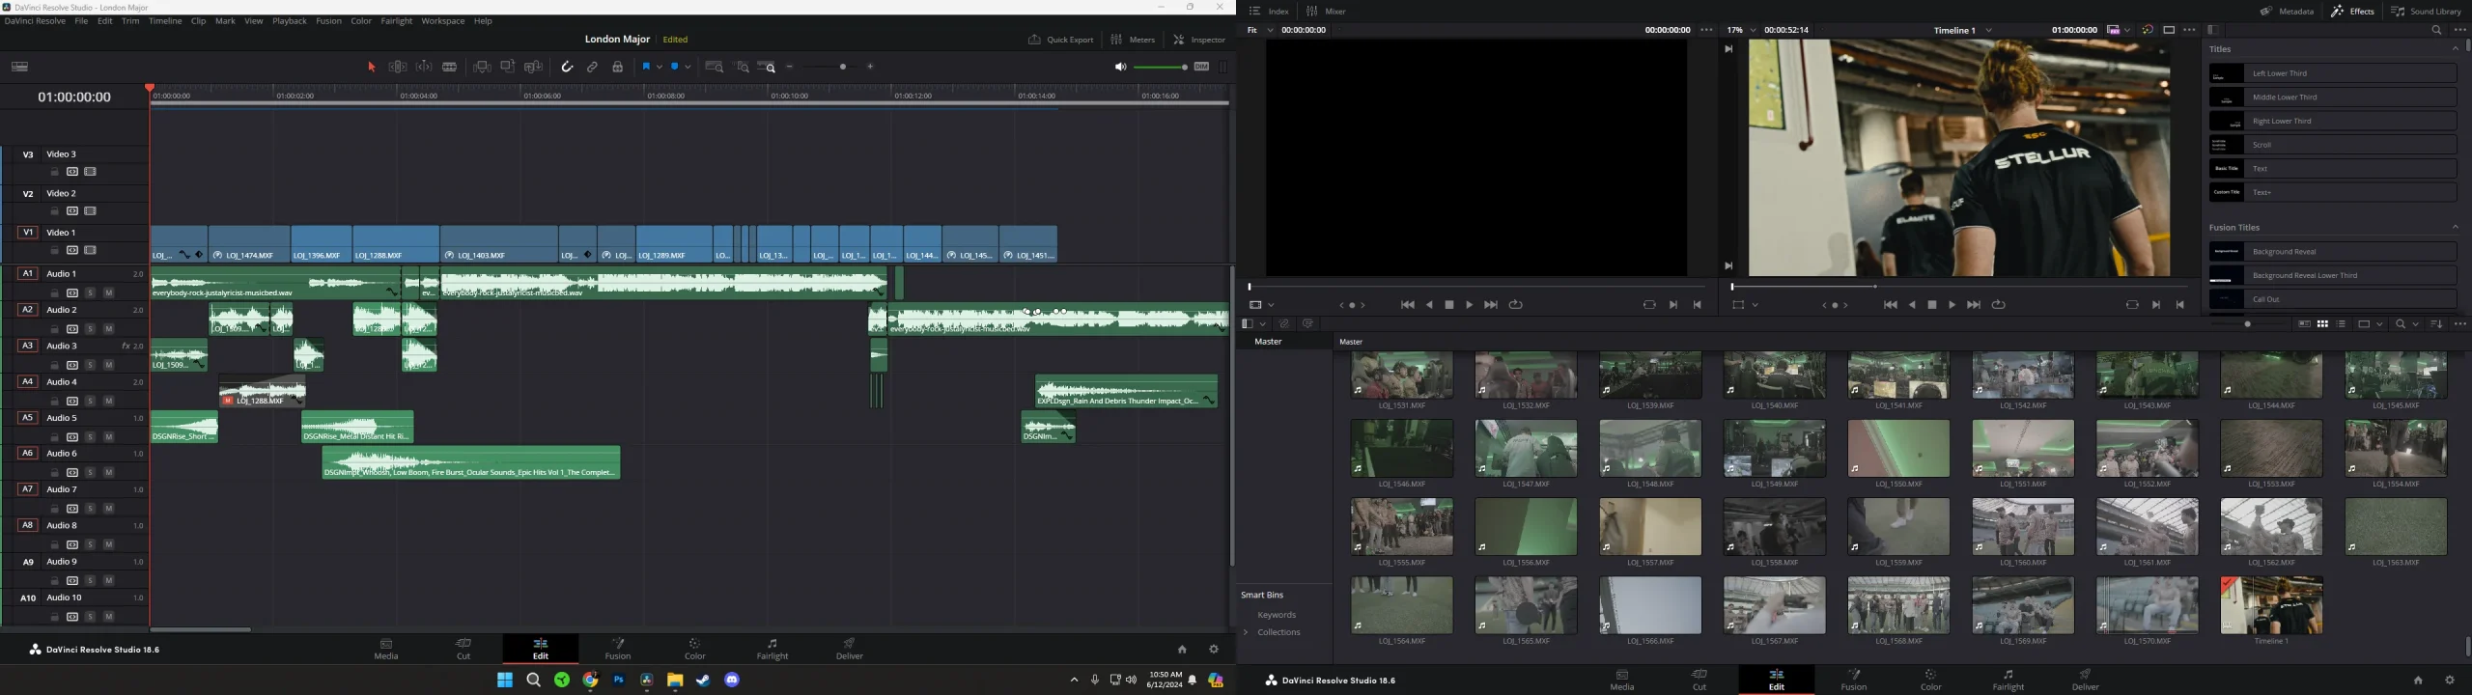Toggle auto select on Video 1 track

[x=72, y=251]
